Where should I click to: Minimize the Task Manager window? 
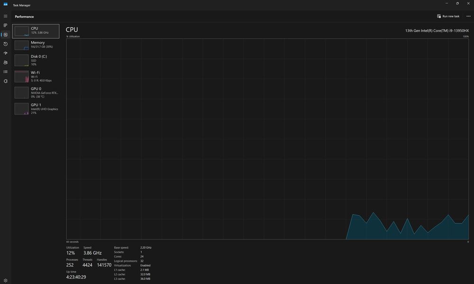tap(447, 3)
